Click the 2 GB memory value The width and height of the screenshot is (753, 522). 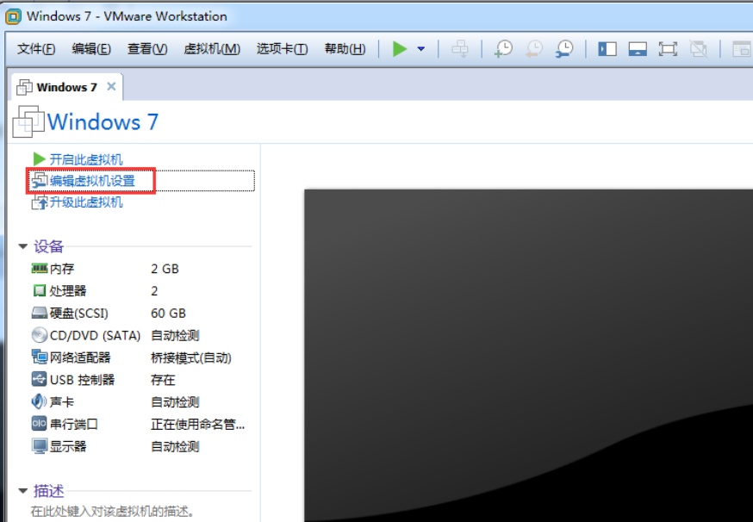[x=165, y=269]
